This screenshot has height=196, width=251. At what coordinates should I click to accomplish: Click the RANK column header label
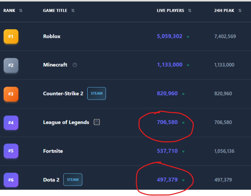[9, 11]
